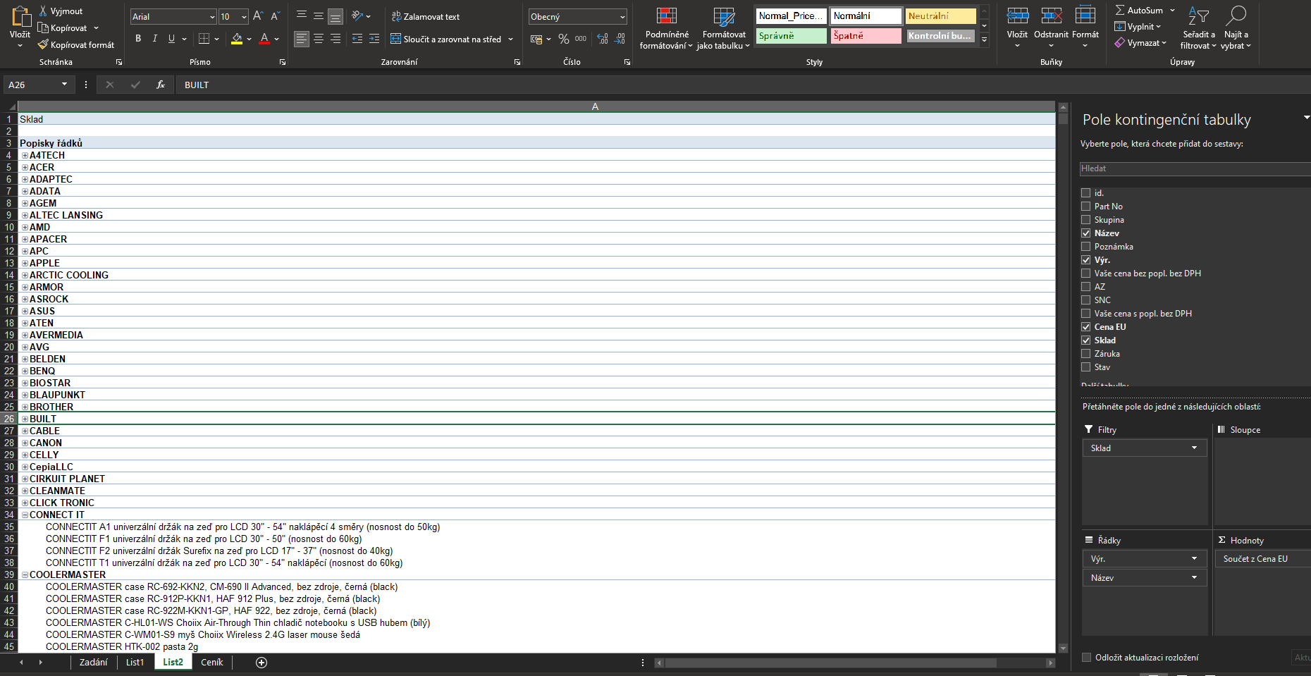Click the insert function fx icon
1311x676 pixels.
pyautogui.click(x=161, y=85)
